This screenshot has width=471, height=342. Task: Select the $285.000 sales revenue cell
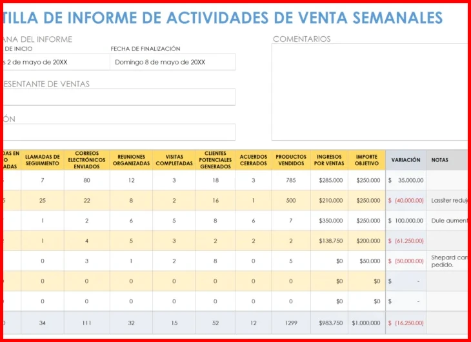(329, 180)
